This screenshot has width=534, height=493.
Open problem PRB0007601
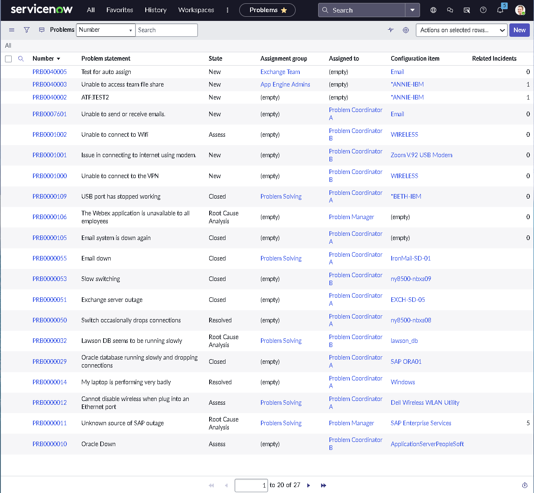[x=50, y=114]
